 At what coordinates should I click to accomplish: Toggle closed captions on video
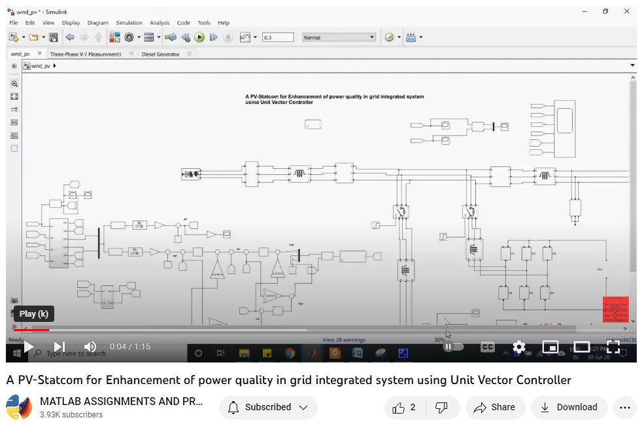488,347
